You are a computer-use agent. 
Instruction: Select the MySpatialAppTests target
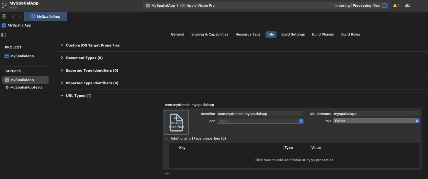[26, 87]
